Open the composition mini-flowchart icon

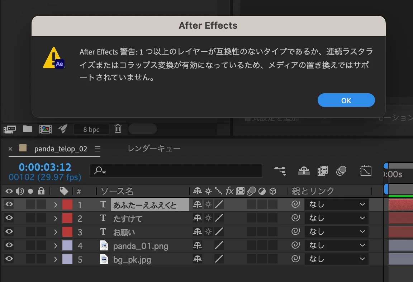(280, 171)
